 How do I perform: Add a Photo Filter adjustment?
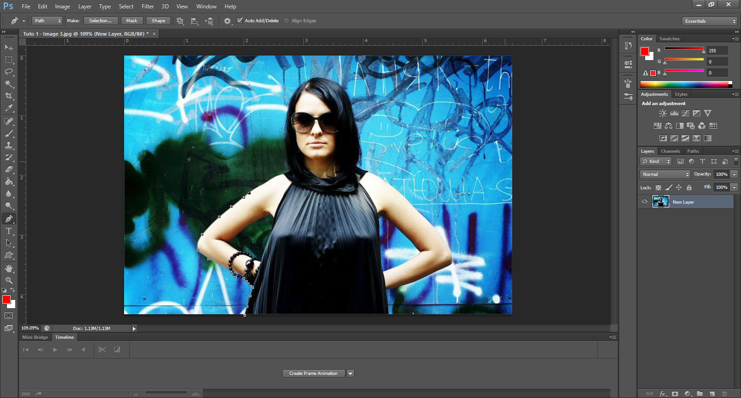pos(691,126)
